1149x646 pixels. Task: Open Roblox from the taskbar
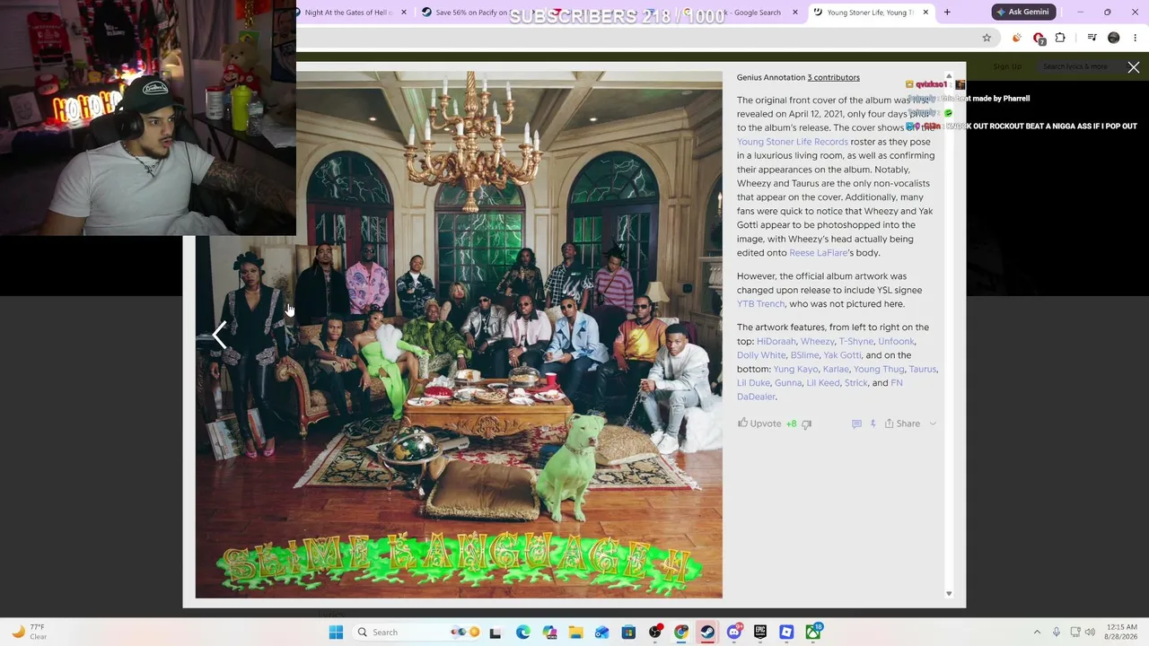click(786, 633)
